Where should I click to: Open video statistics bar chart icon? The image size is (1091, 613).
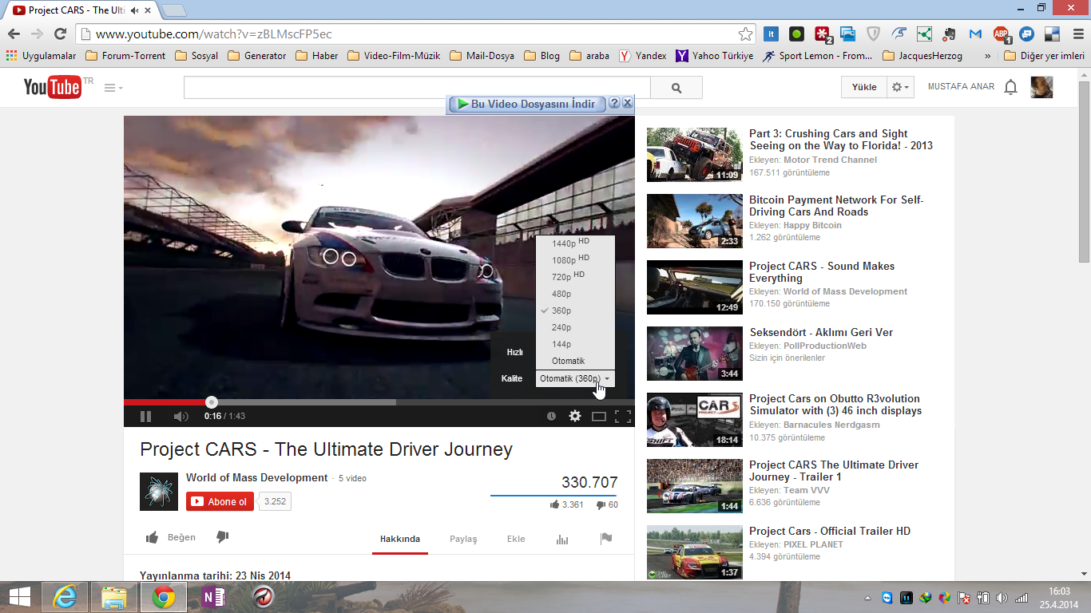[x=562, y=539]
